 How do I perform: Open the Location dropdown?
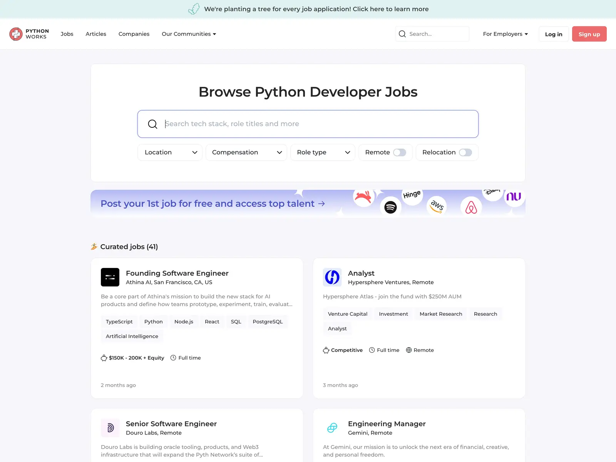[170, 152]
